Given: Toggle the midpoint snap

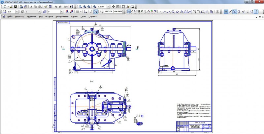Looking at the screenshot, I should [x=230, y=12].
